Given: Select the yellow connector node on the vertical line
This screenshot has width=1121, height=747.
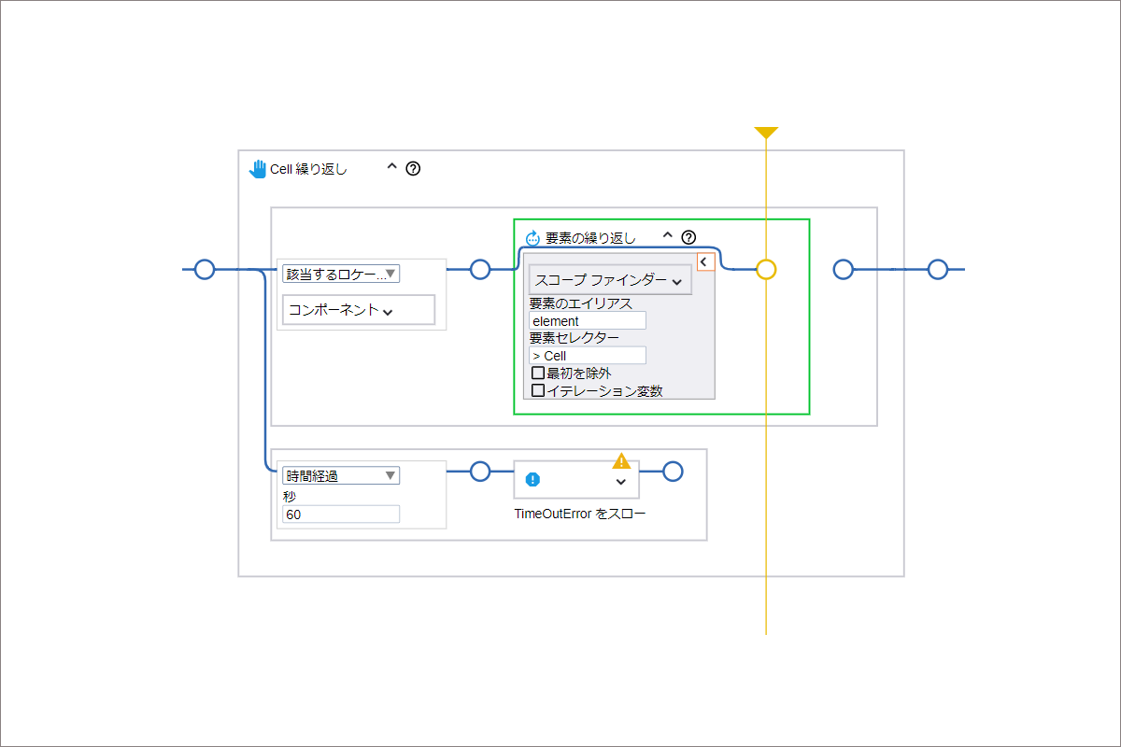Looking at the screenshot, I should [x=766, y=270].
